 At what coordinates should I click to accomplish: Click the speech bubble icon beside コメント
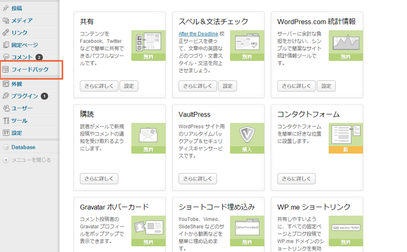point(6,57)
